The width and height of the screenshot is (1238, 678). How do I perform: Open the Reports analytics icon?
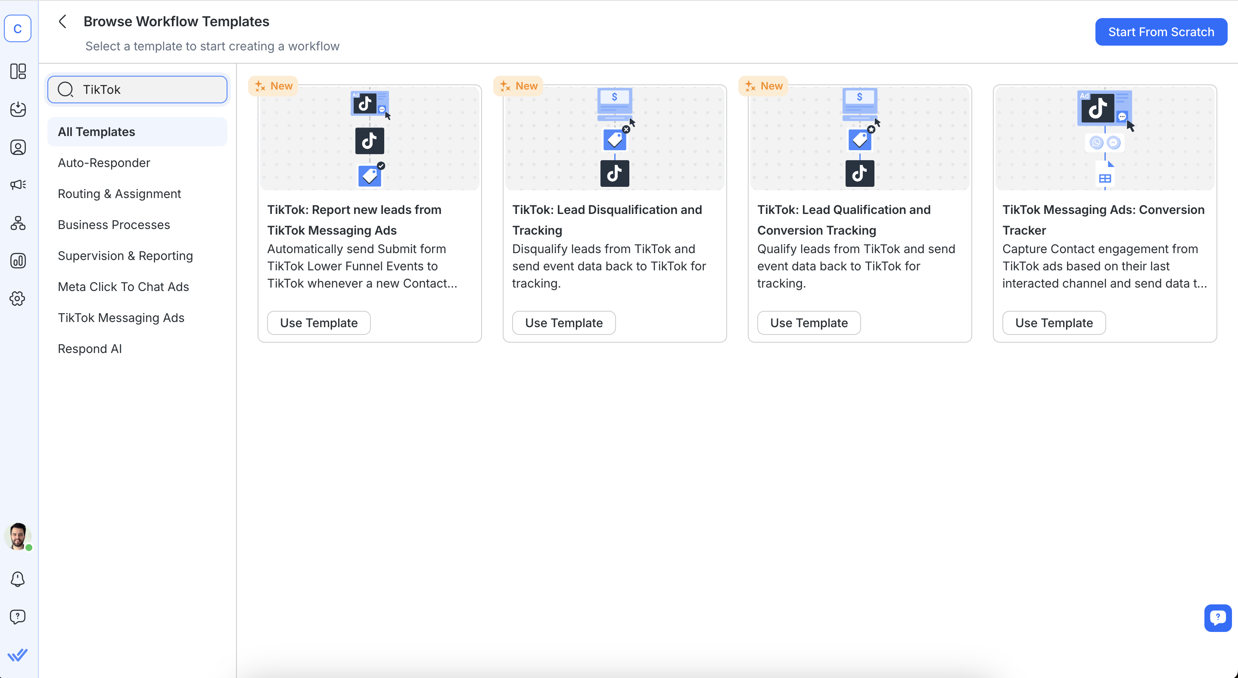[18, 261]
